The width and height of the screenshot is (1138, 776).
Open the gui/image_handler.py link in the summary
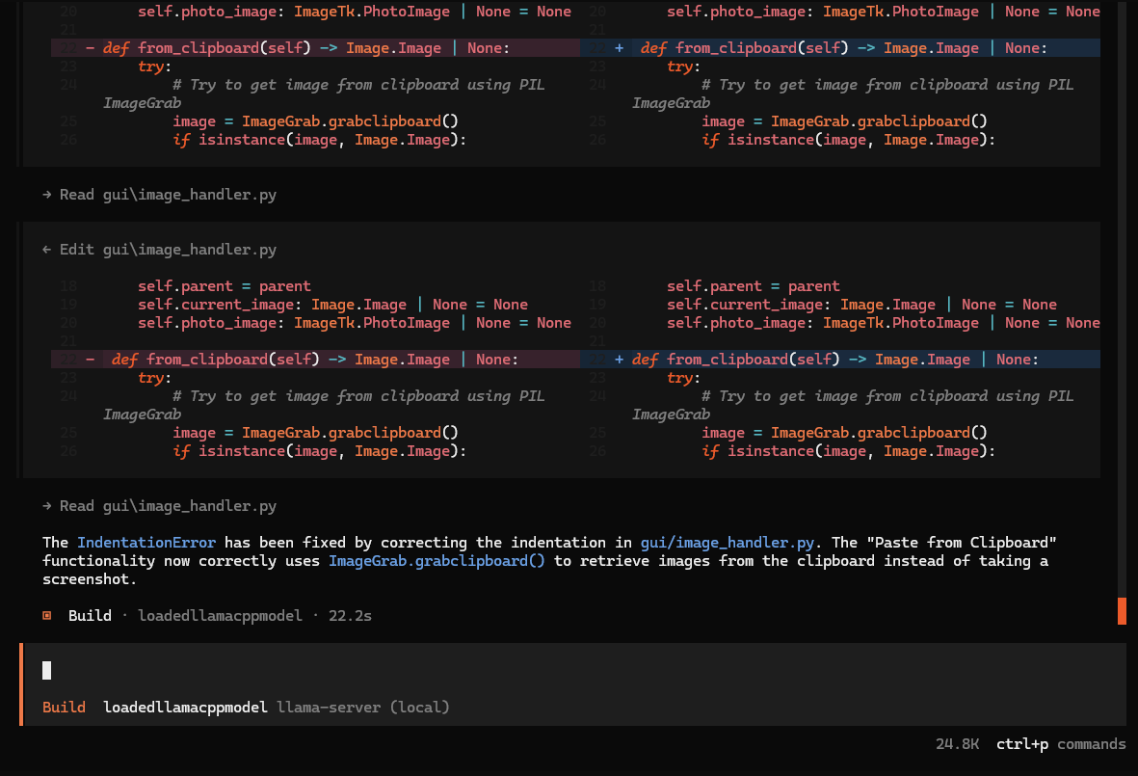(x=728, y=543)
